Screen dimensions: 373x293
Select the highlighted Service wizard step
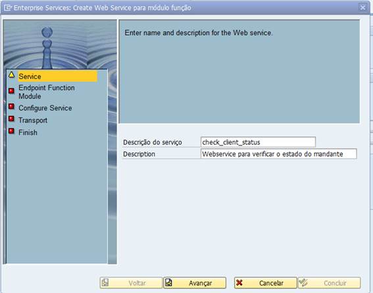pyautogui.click(x=58, y=76)
